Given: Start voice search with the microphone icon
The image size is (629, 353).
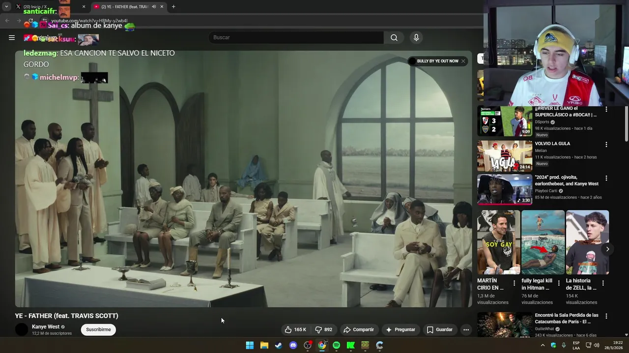Looking at the screenshot, I should tap(416, 38).
